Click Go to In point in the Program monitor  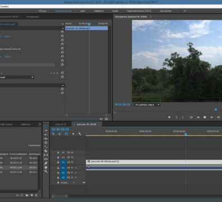pyautogui.click(x=191, y=117)
